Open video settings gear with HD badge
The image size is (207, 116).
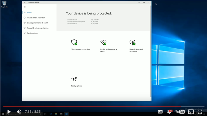(169, 112)
